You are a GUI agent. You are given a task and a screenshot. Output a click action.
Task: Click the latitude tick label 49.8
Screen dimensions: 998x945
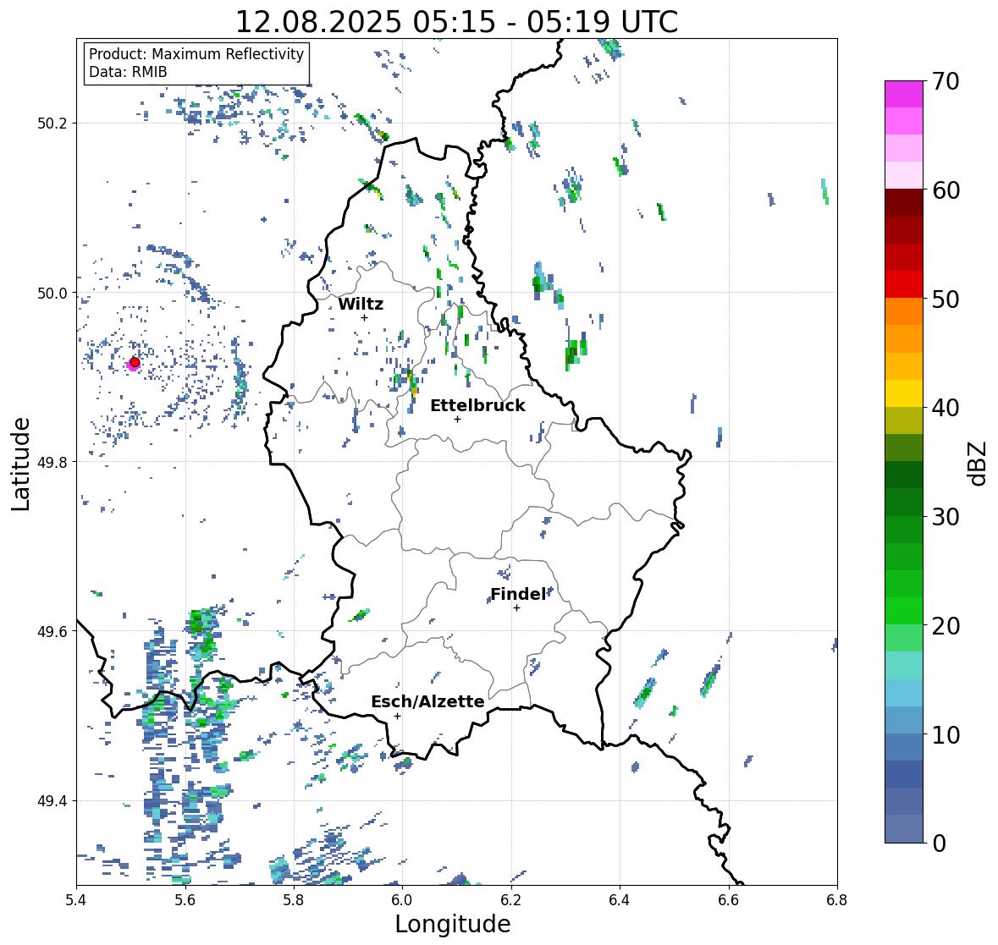point(52,462)
